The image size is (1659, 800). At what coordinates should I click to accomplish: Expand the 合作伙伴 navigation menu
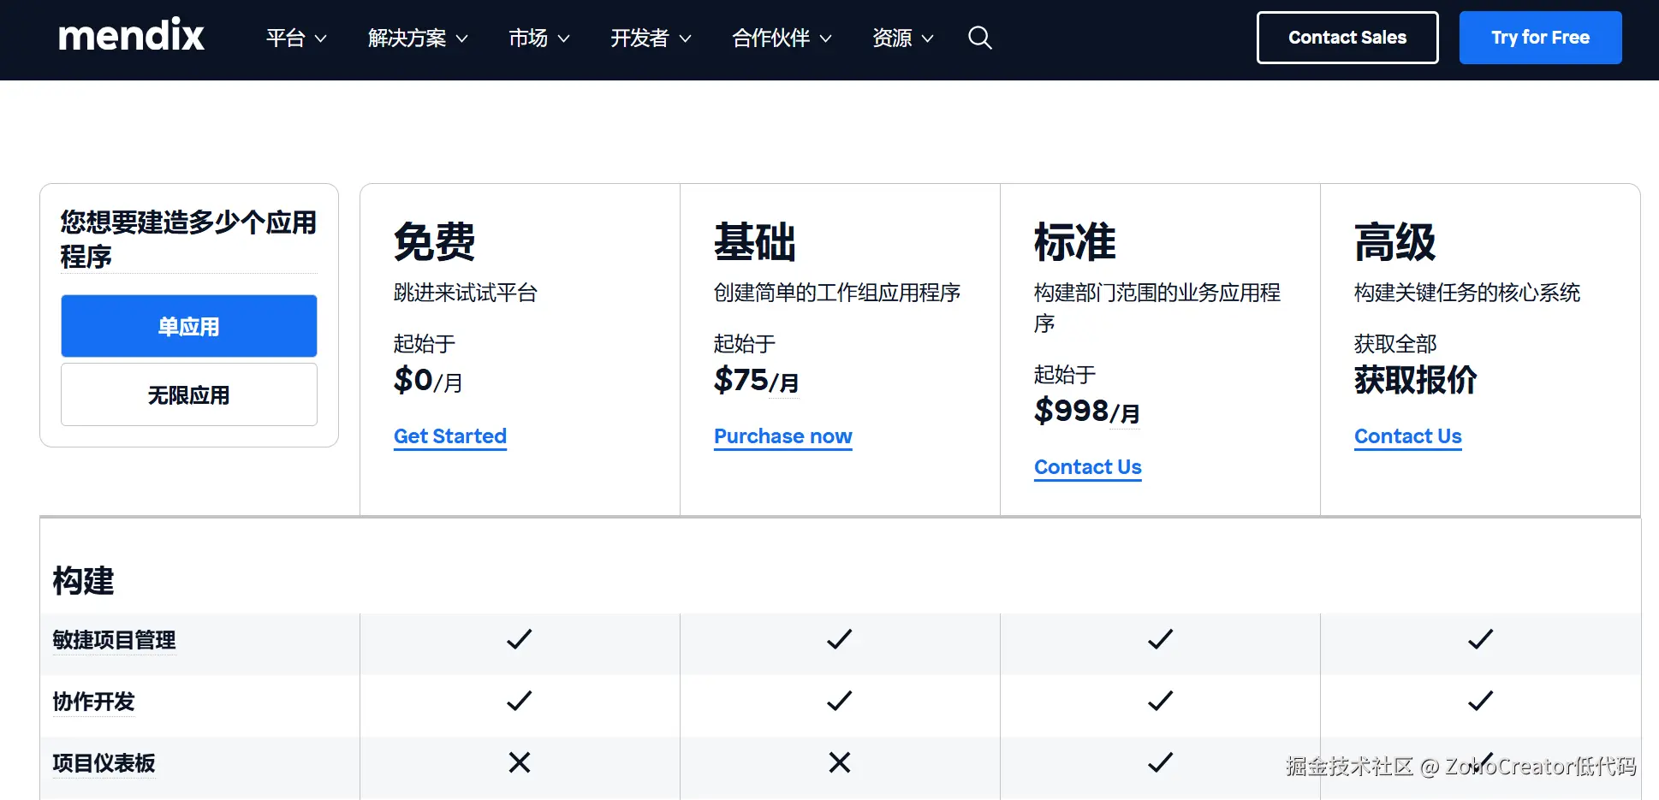pos(782,38)
